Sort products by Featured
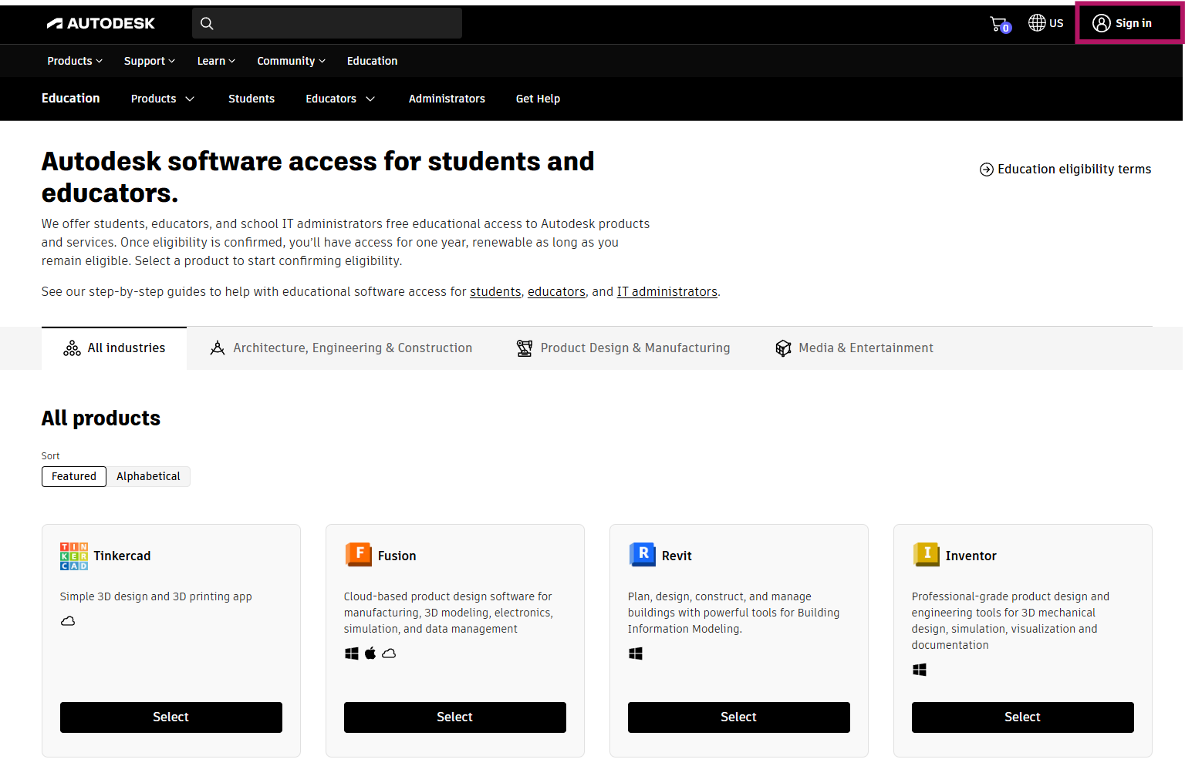1185x776 pixels. [x=74, y=476]
